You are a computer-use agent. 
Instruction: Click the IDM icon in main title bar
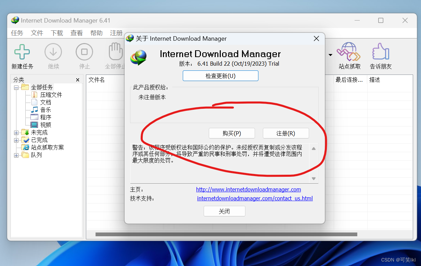[15, 20]
